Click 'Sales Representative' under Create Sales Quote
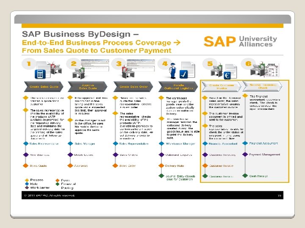Image resolution: width=305 pixels, height=228 pixels. coord(44,144)
